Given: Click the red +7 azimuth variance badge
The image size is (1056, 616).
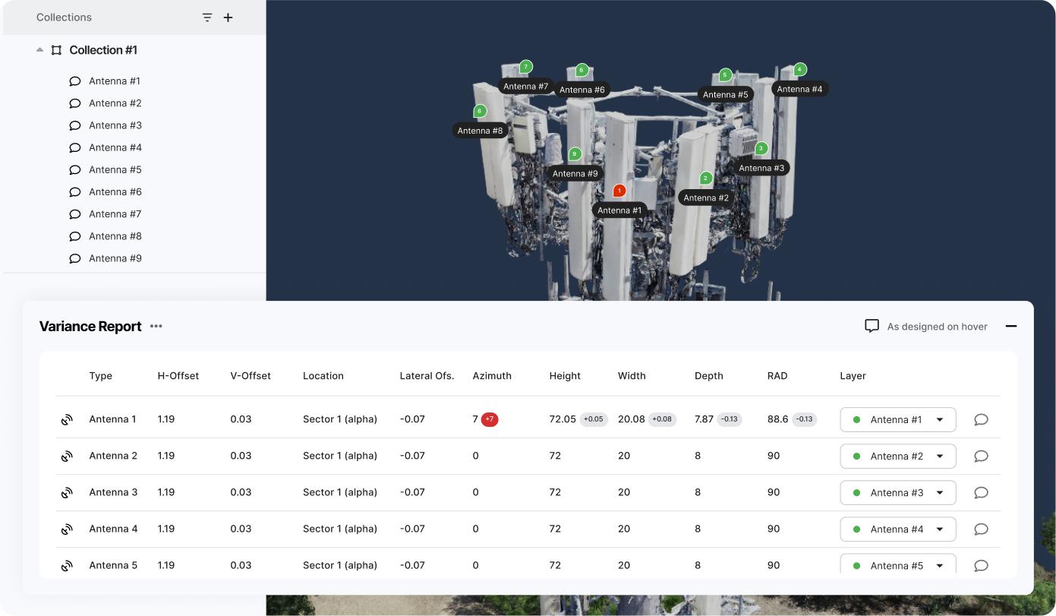Looking at the screenshot, I should (489, 419).
